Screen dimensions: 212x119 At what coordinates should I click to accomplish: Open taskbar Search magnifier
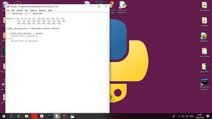tap(11, 116)
